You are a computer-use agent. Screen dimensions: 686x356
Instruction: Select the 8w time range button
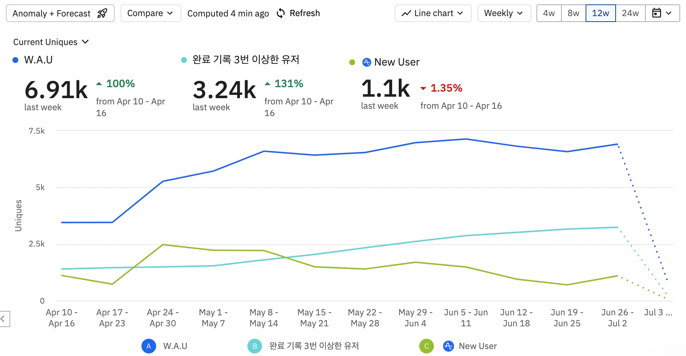[x=573, y=13]
